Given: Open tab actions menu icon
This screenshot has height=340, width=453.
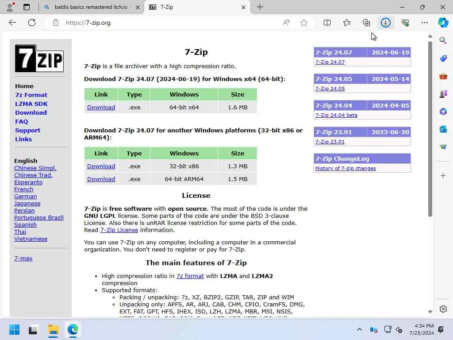Looking at the screenshot, I should (x=26, y=7).
